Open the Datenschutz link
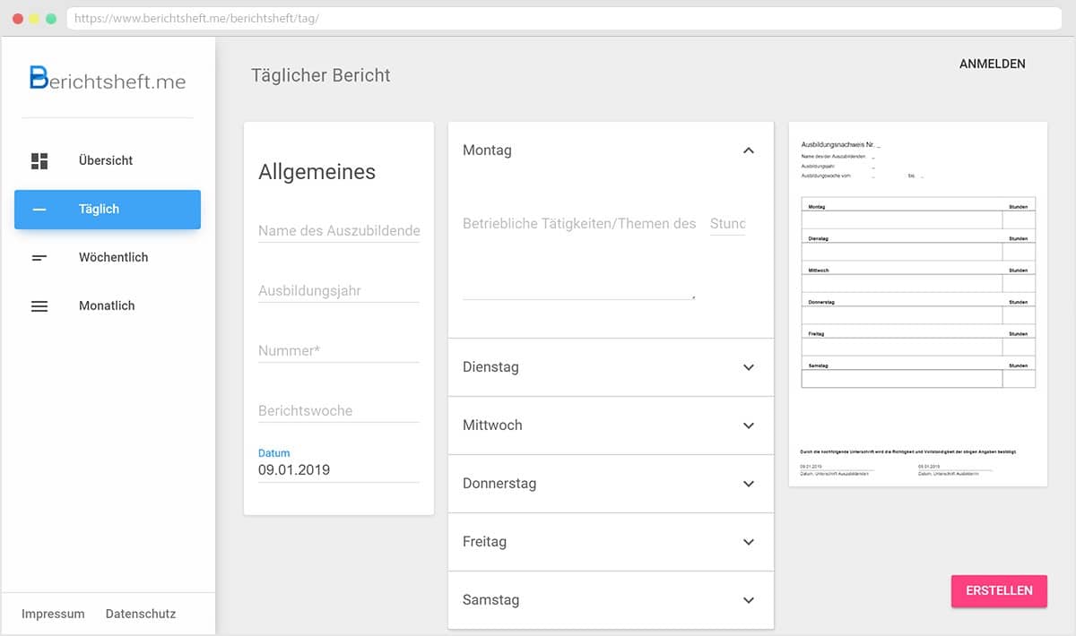 (x=141, y=615)
